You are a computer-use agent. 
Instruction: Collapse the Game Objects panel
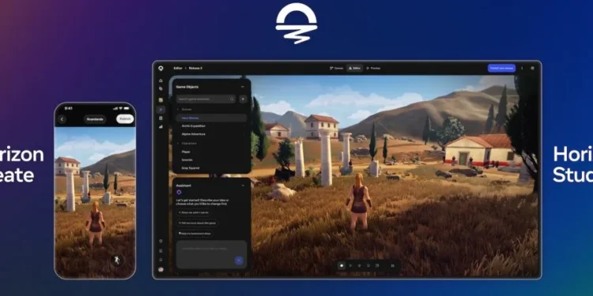point(243,87)
